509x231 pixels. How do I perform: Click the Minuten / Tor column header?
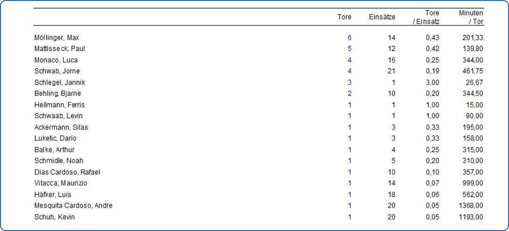471,18
